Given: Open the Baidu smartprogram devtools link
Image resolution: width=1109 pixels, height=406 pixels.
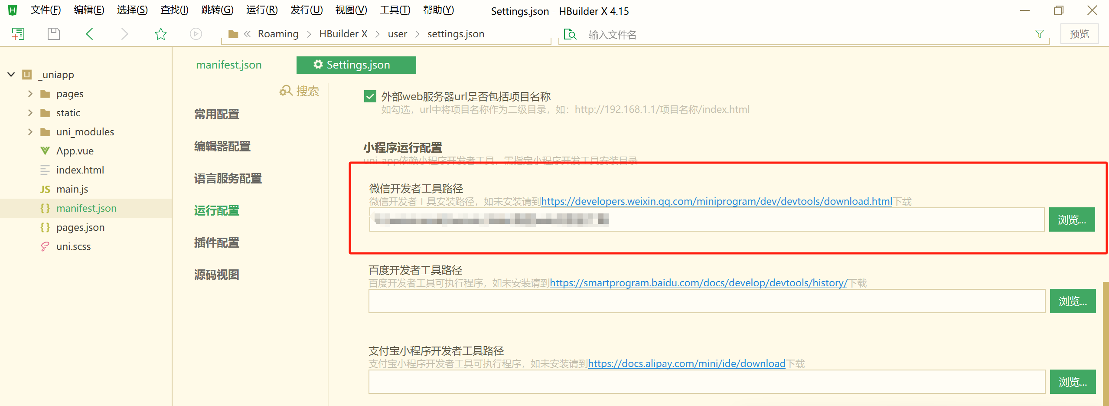Looking at the screenshot, I should pyautogui.click(x=698, y=283).
